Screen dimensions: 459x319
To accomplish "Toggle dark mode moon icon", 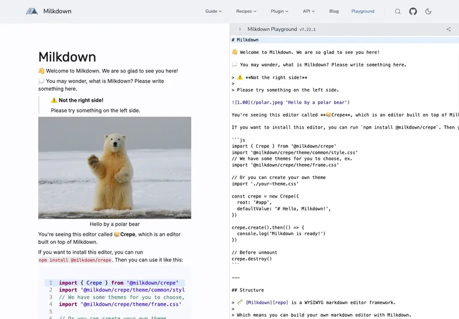I will [x=429, y=11].
